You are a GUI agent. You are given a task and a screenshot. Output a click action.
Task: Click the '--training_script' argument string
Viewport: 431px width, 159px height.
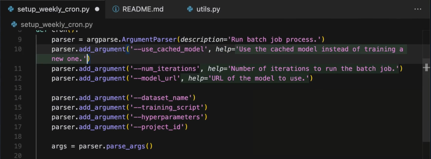tap(167, 107)
